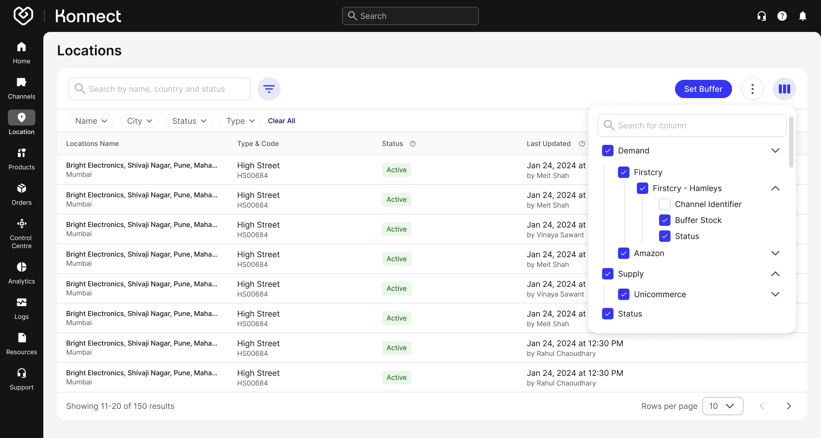
Task: Click the Konnect logo icon
Action: 23,16
